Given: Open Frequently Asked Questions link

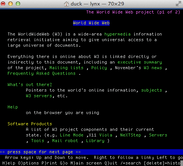Looking at the screenshot, I should point(42,73).
